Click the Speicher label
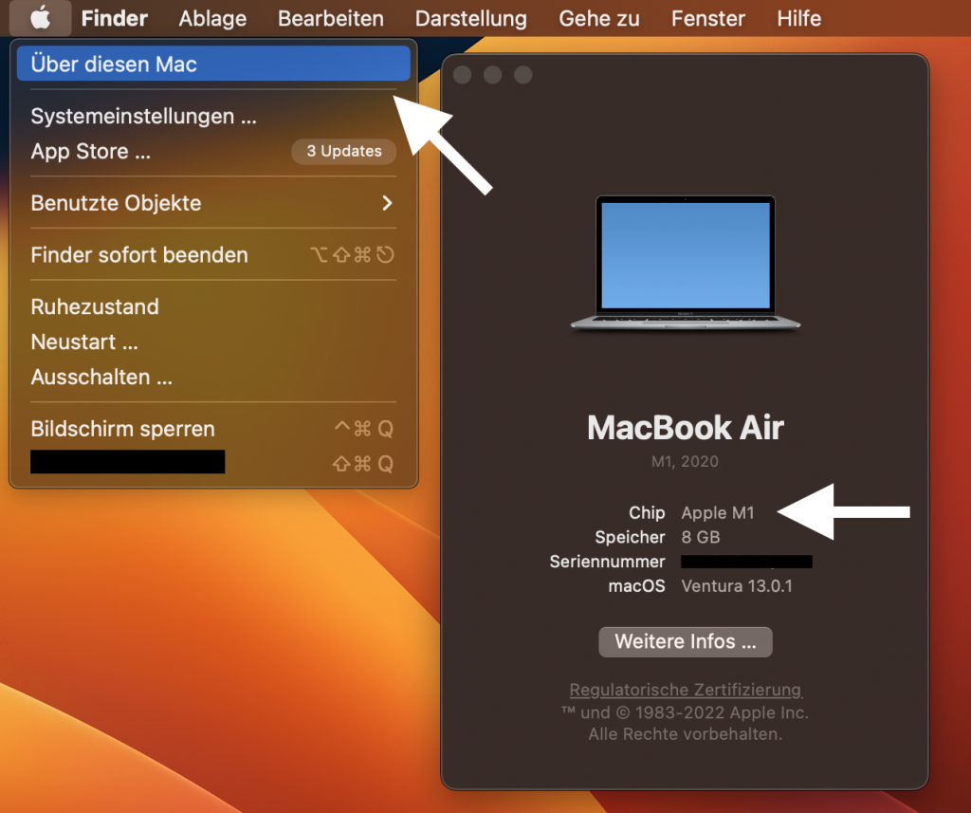 pyautogui.click(x=630, y=537)
